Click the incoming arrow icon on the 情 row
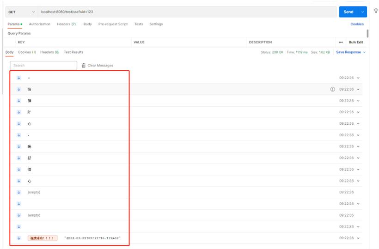 (x=19, y=169)
